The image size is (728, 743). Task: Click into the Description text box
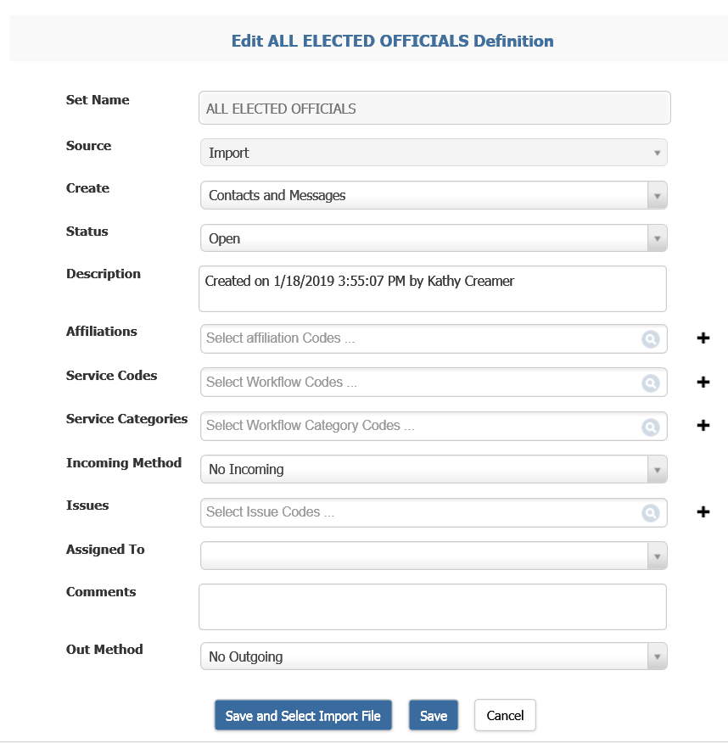point(433,288)
